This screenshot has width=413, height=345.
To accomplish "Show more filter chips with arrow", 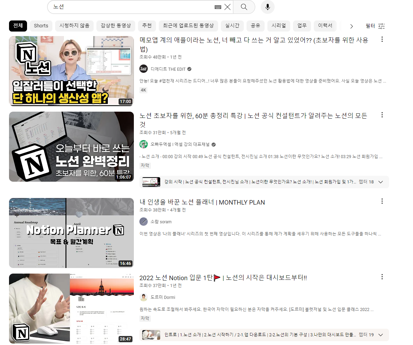I will pos(351,26).
